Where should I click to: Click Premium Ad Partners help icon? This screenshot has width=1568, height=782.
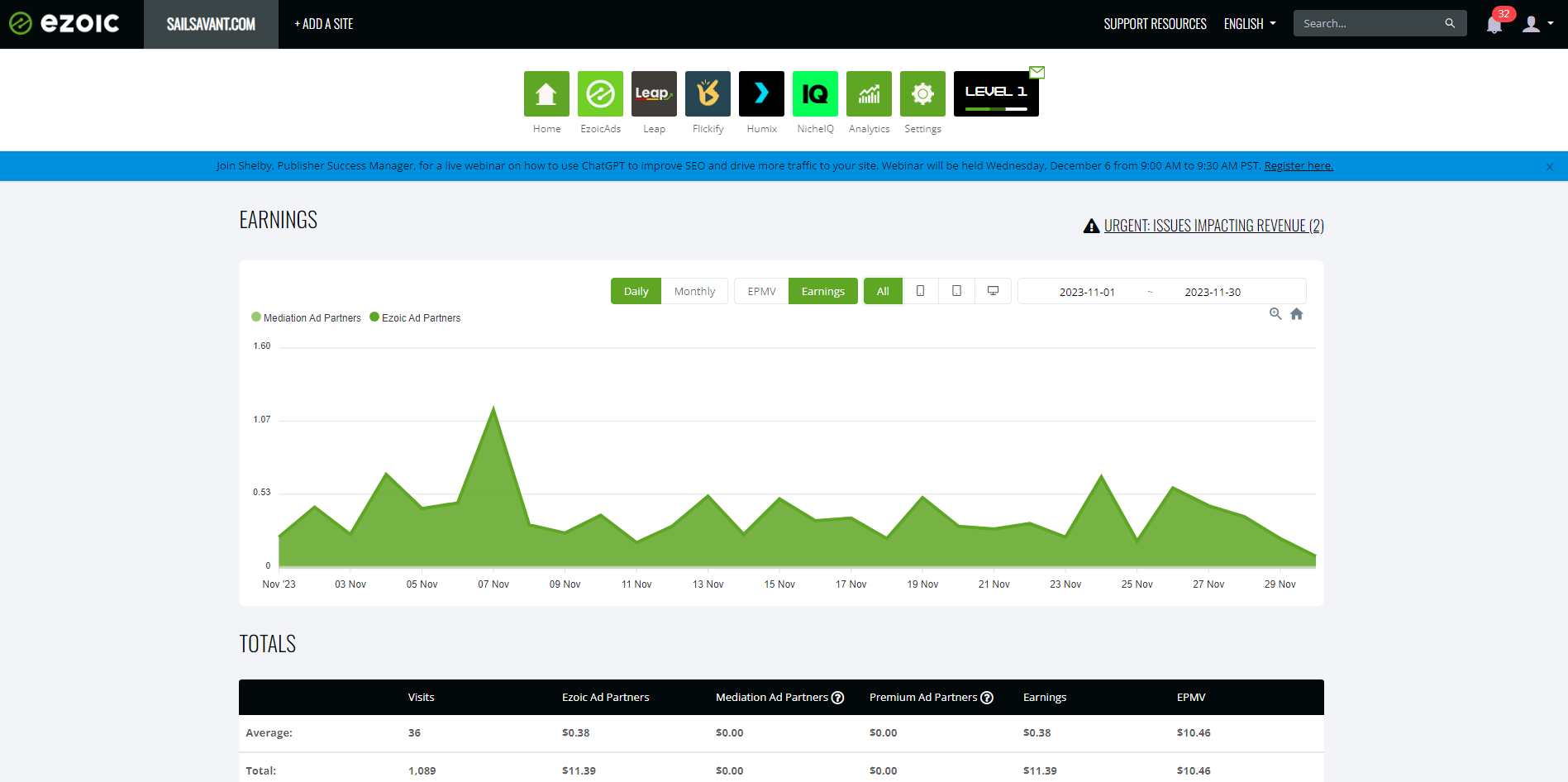click(x=986, y=698)
